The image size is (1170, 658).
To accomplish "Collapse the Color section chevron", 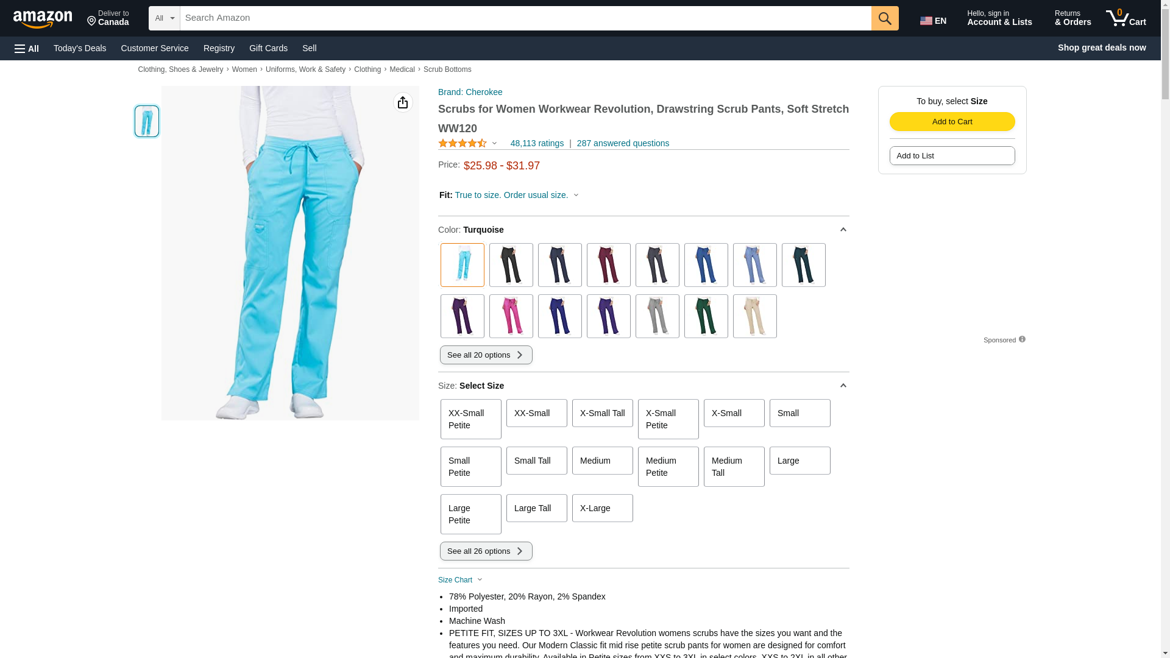I will click(843, 230).
